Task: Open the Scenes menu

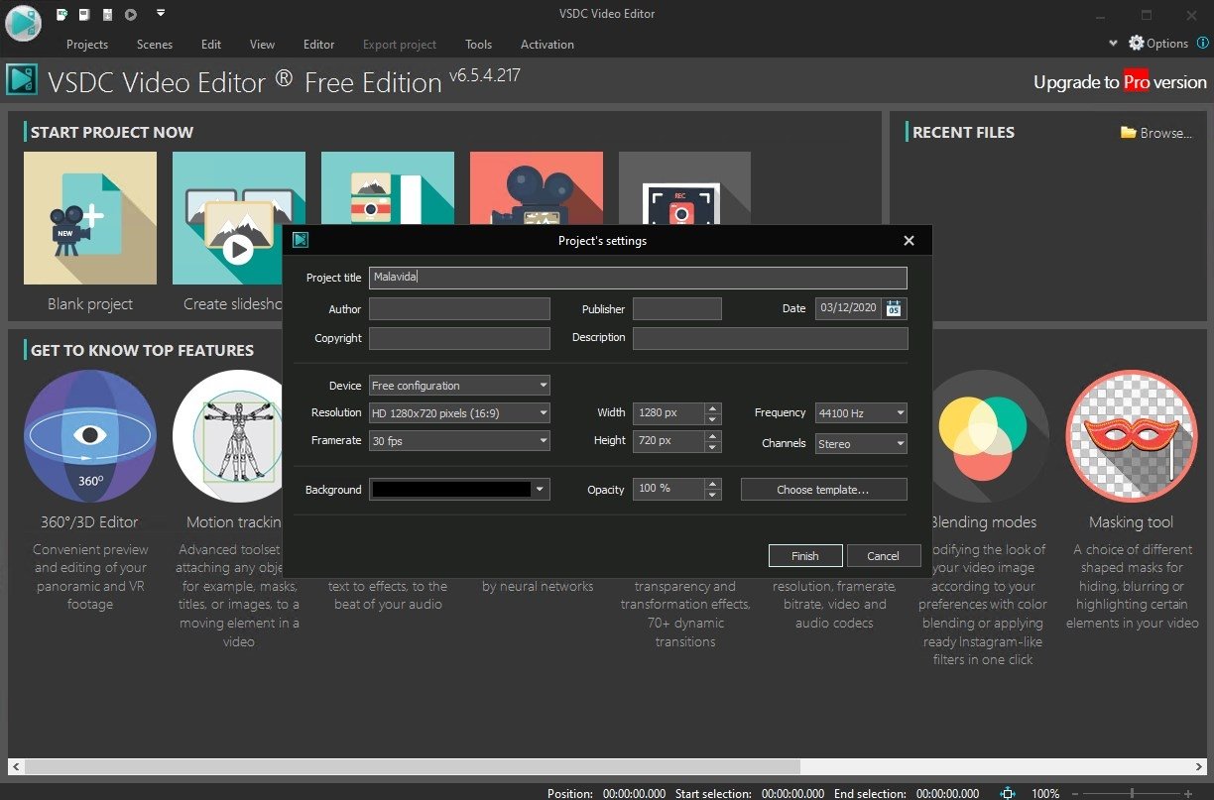Action: pos(155,44)
